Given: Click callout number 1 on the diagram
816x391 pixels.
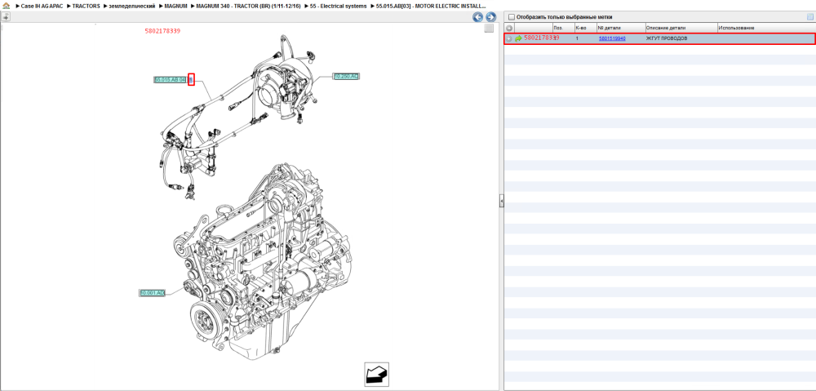Looking at the screenshot, I should coord(191,80).
